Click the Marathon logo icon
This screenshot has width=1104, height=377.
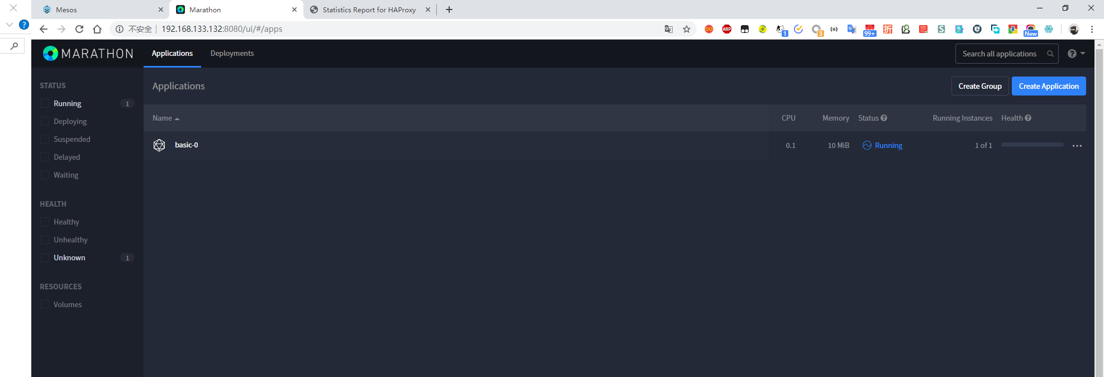(50, 54)
